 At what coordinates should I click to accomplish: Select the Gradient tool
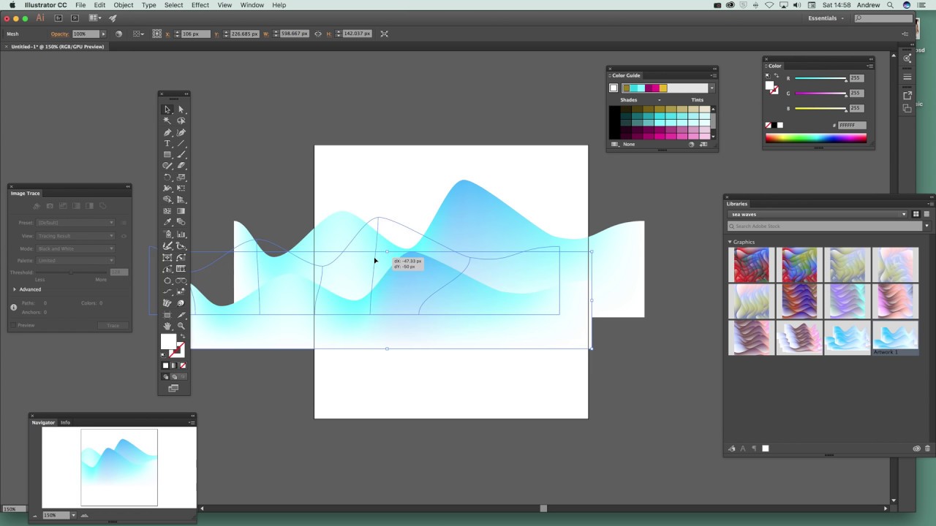pyautogui.click(x=181, y=211)
